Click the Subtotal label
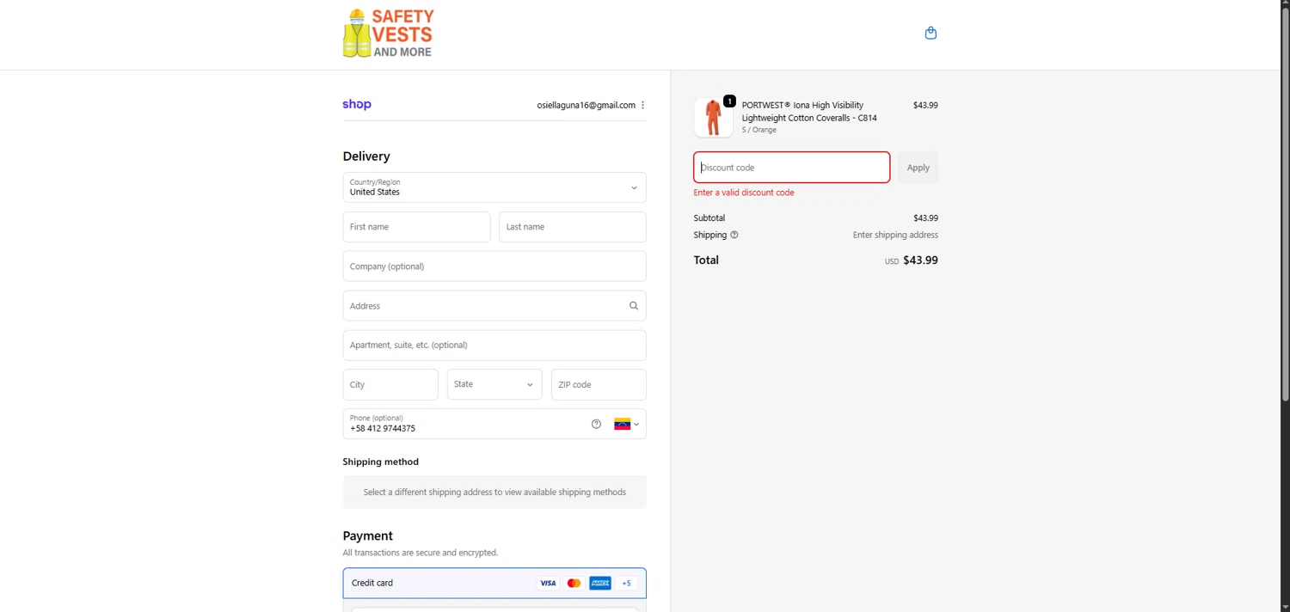This screenshot has width=1290, height=612. 709,218
